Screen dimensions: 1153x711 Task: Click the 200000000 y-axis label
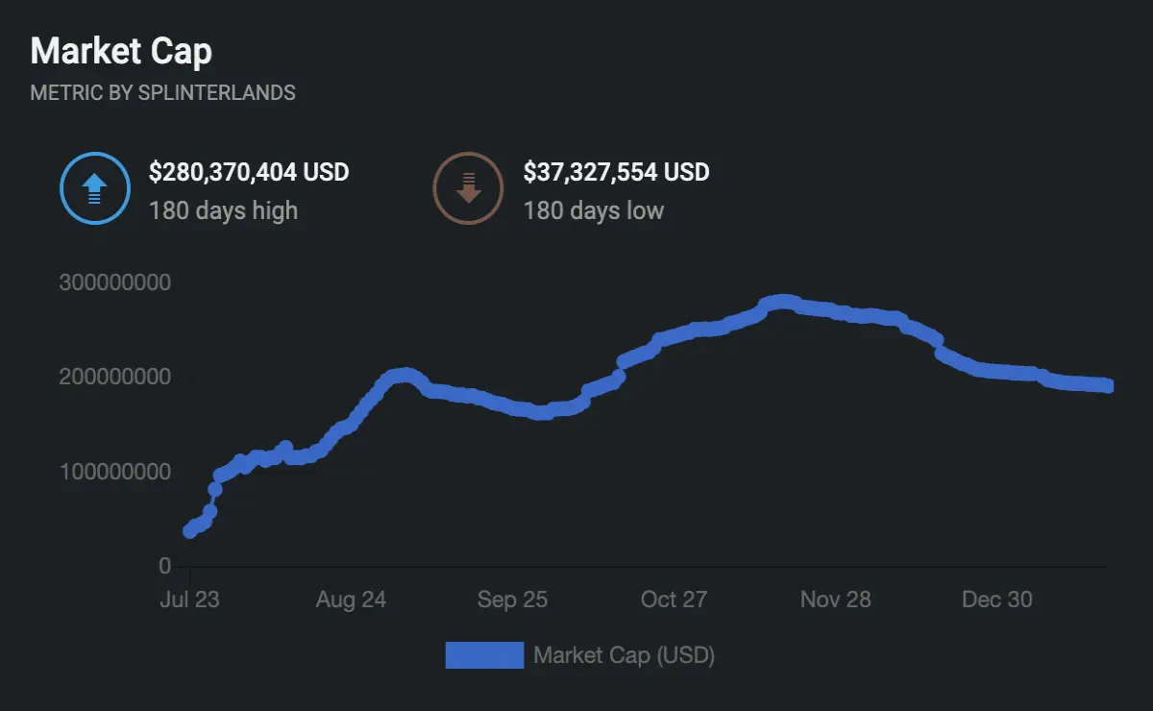(115, 378)
